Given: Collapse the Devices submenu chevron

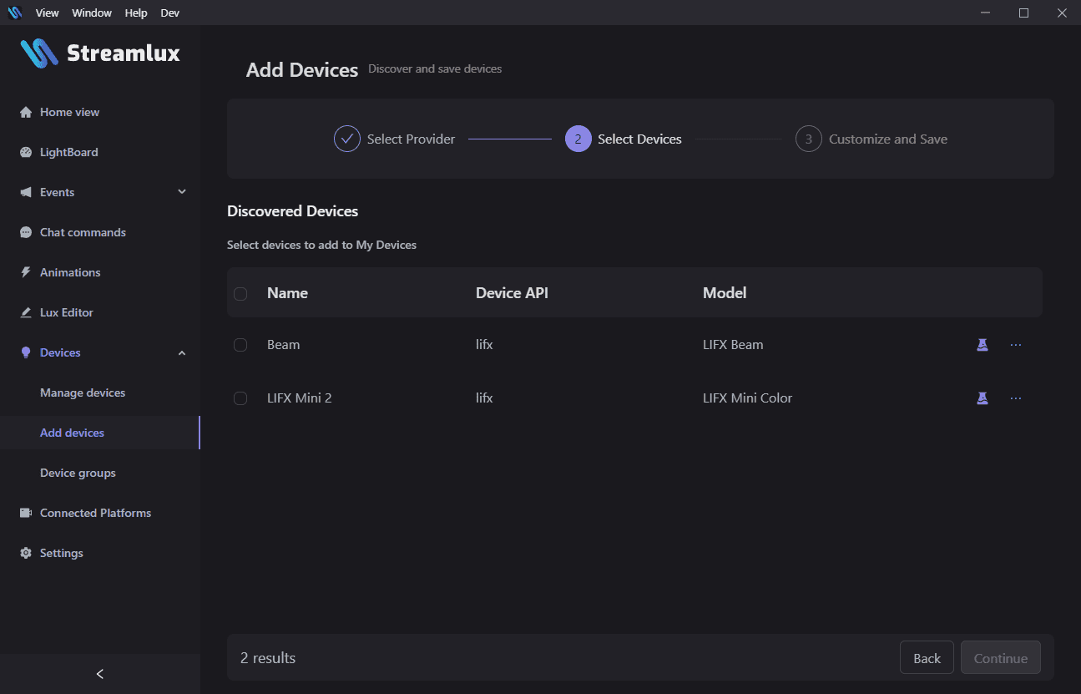Looking at the screenshot, I should pyautogui.click(x=182, y=353).
